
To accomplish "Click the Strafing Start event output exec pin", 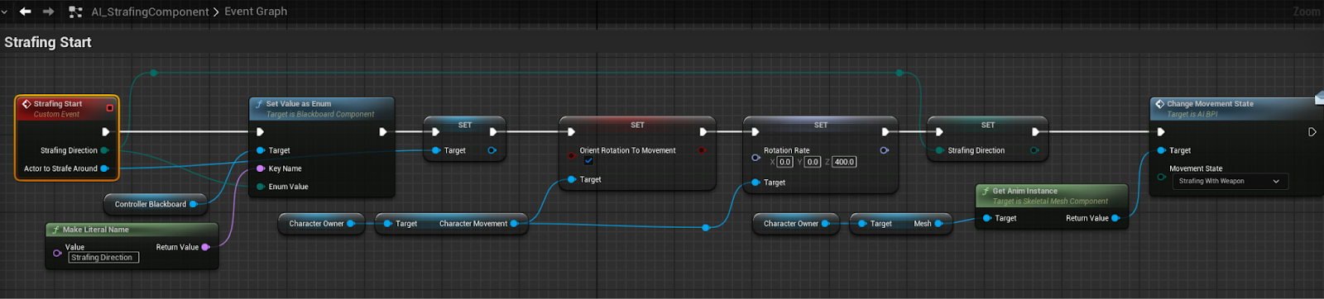I will 105,131.
